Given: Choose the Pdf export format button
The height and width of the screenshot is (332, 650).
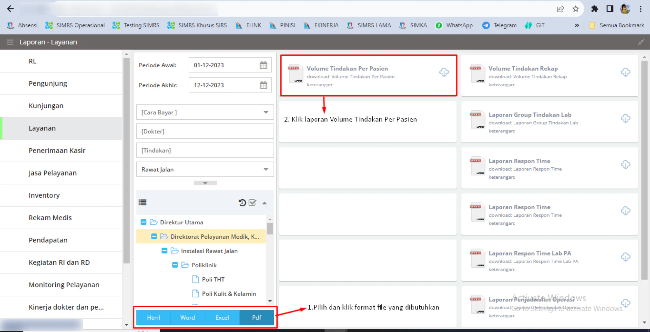Looking at the screenshot, I should [257, 317].
